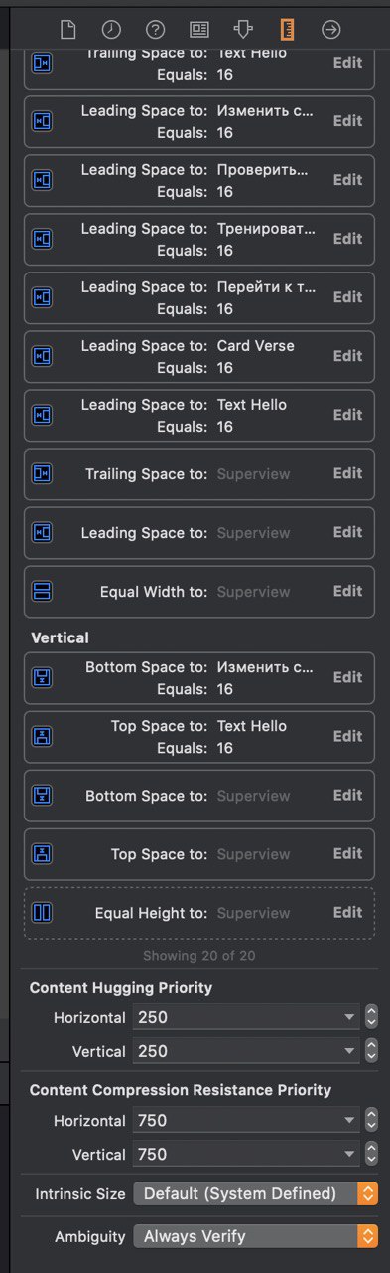
Task: Click the Equal Height constraint icon
Action: point(43,912)
